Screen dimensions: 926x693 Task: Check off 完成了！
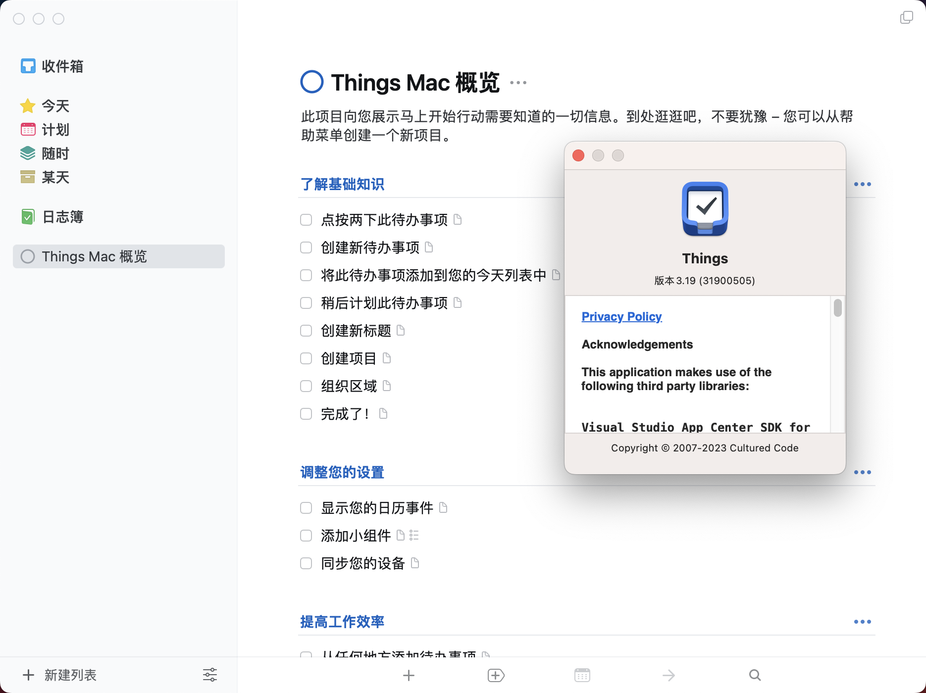(x=306, y=414)
